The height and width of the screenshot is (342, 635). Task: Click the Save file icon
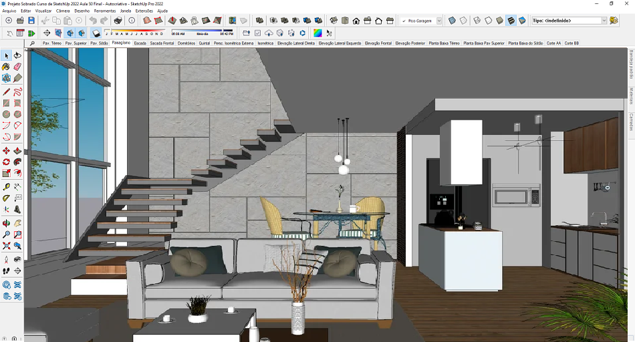point(31,21)
